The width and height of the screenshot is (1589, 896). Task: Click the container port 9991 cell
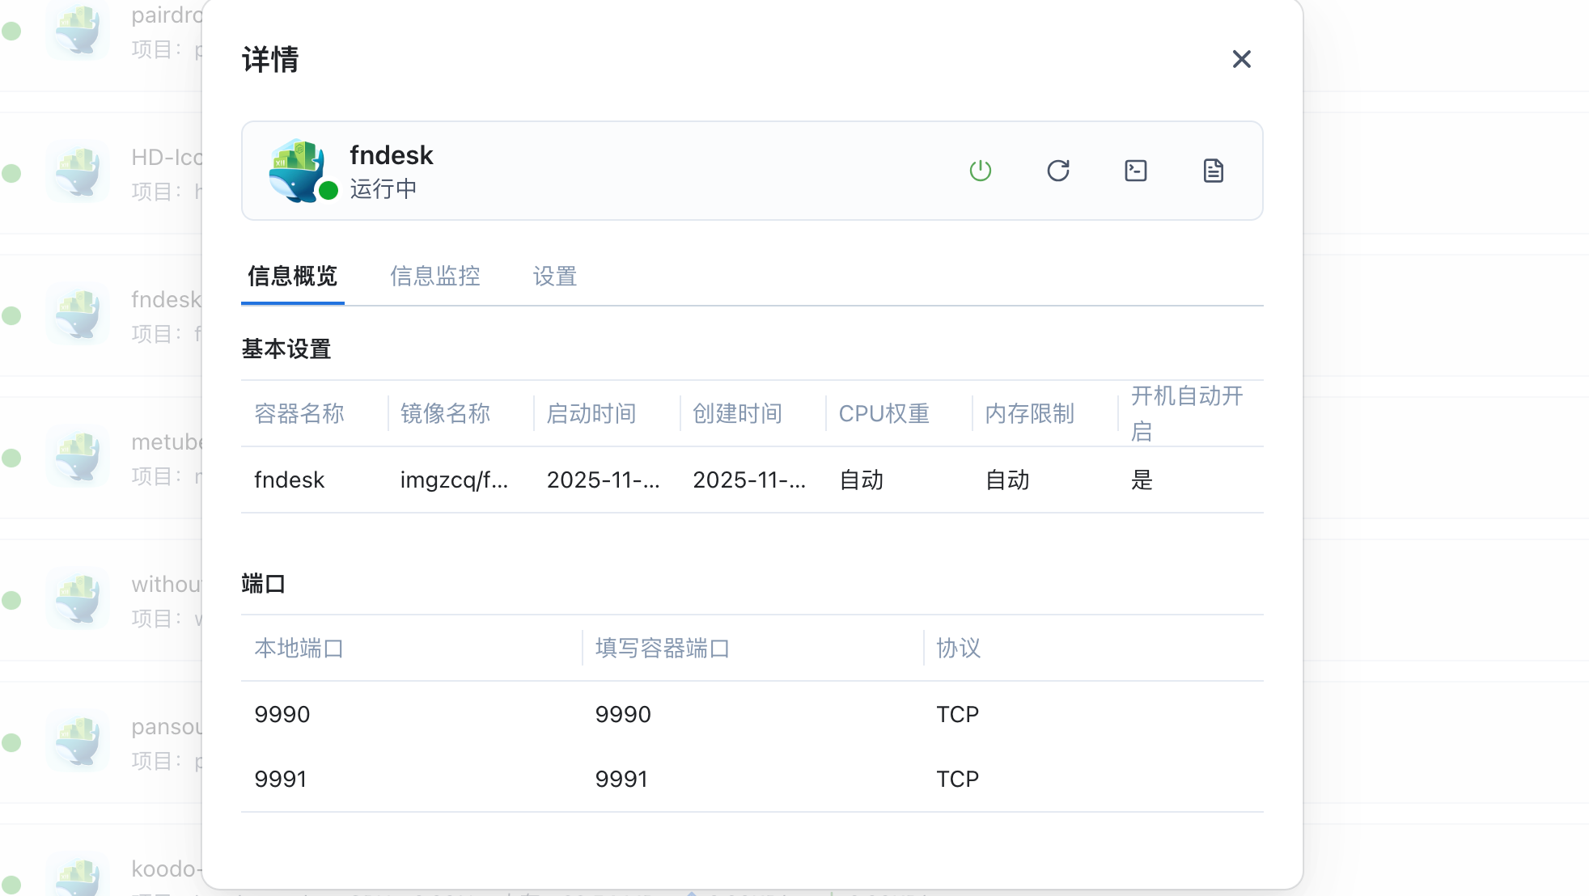[621, 780]
